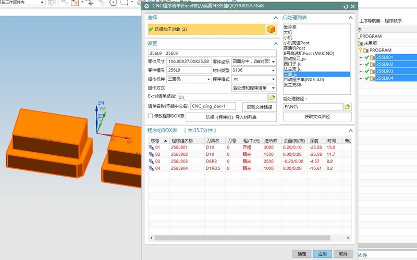Click the green check next to 256L903
This screenshot has height=260, width=417.
(x=367, y=71)
